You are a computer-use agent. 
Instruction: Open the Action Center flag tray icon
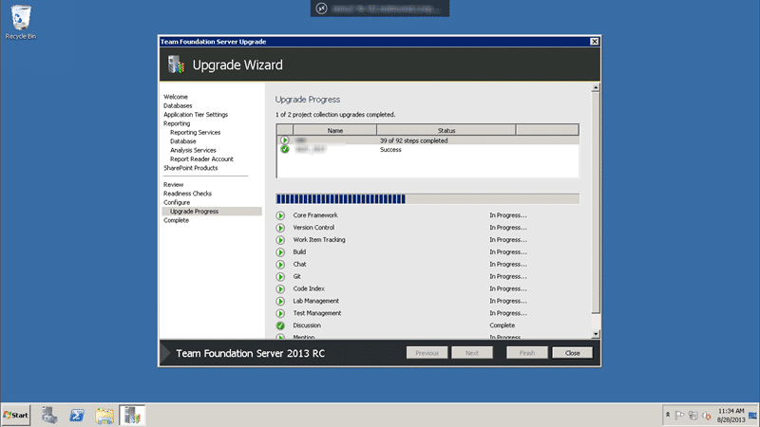point(679,416)
